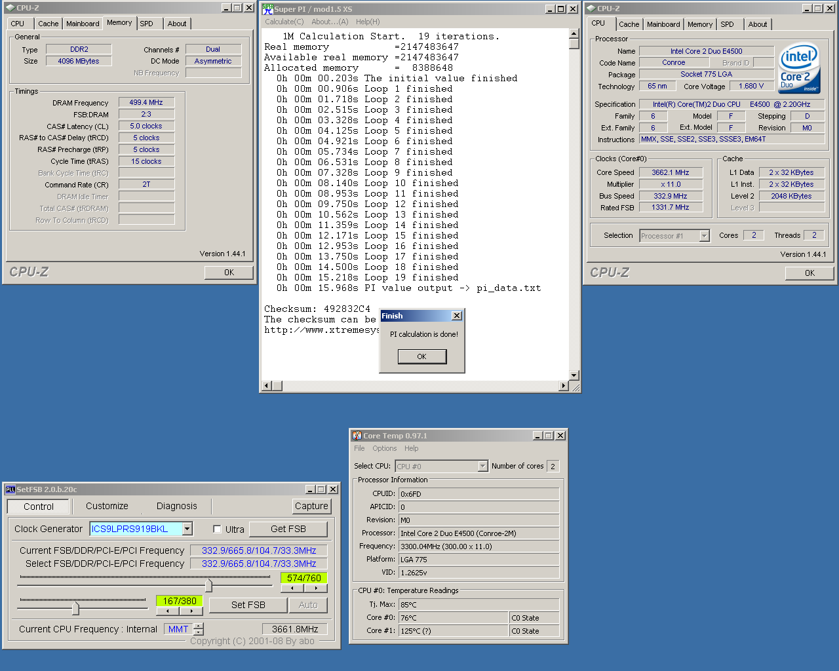Open the File menu in Core Temp

coord(359,449)
